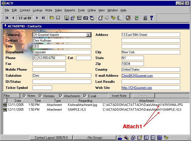Click the green handheld device icon
Screen dimensions: 191x141
[137, 18]
